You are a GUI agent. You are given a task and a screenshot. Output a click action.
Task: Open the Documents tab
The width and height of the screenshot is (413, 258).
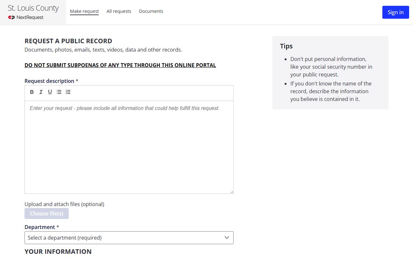coord(151,11)
